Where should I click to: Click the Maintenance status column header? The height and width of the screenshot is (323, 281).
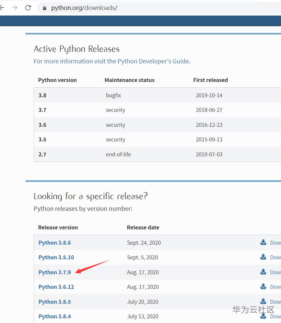pyautogui.click(x=129, y=80)
